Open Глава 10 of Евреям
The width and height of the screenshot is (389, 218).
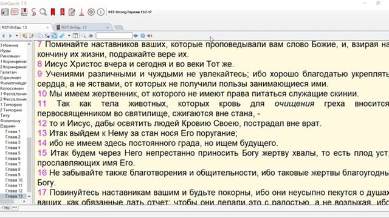tap(14, 180)
